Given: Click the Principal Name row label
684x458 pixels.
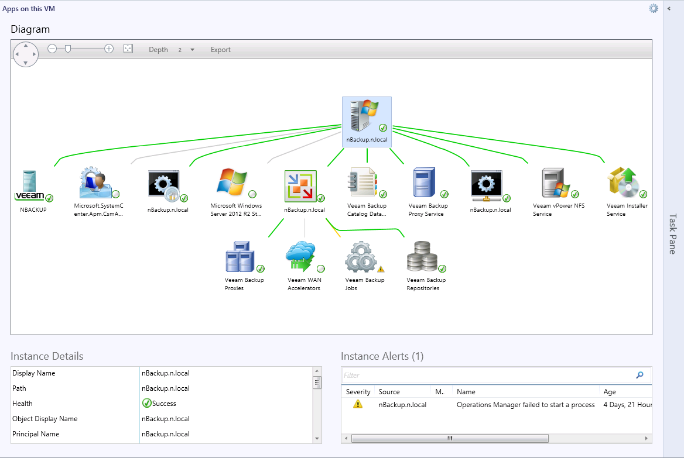Looking at the screenshot, I should [x=36, y=434].
